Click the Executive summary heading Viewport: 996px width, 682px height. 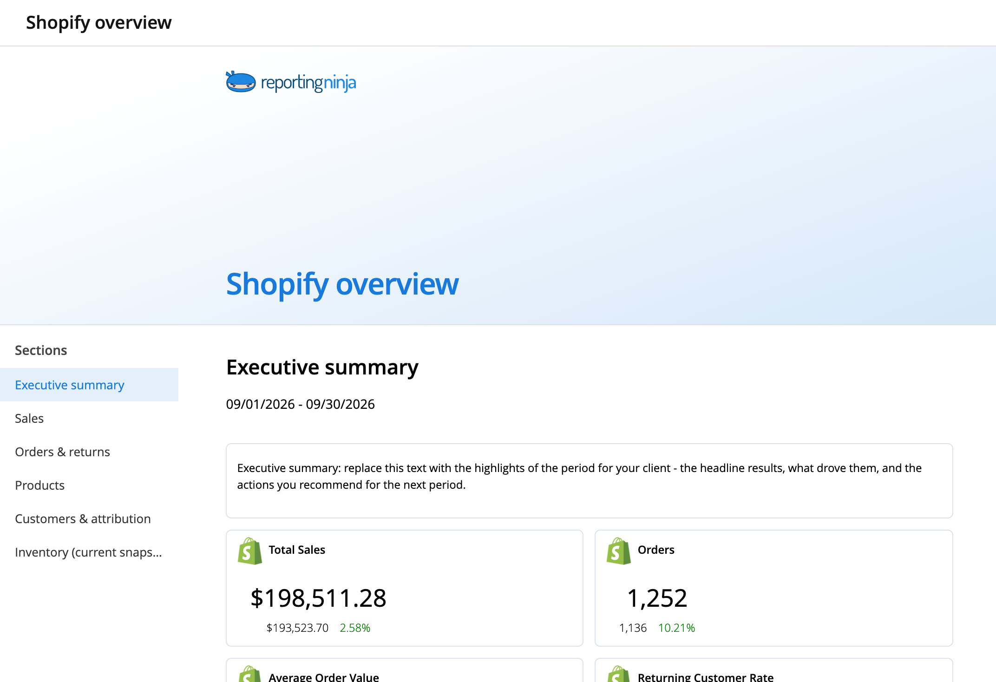coord(322,367)
